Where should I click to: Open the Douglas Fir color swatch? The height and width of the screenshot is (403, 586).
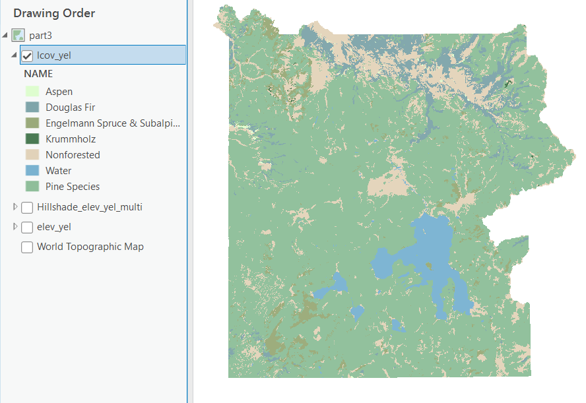click(x=32, y=108)
